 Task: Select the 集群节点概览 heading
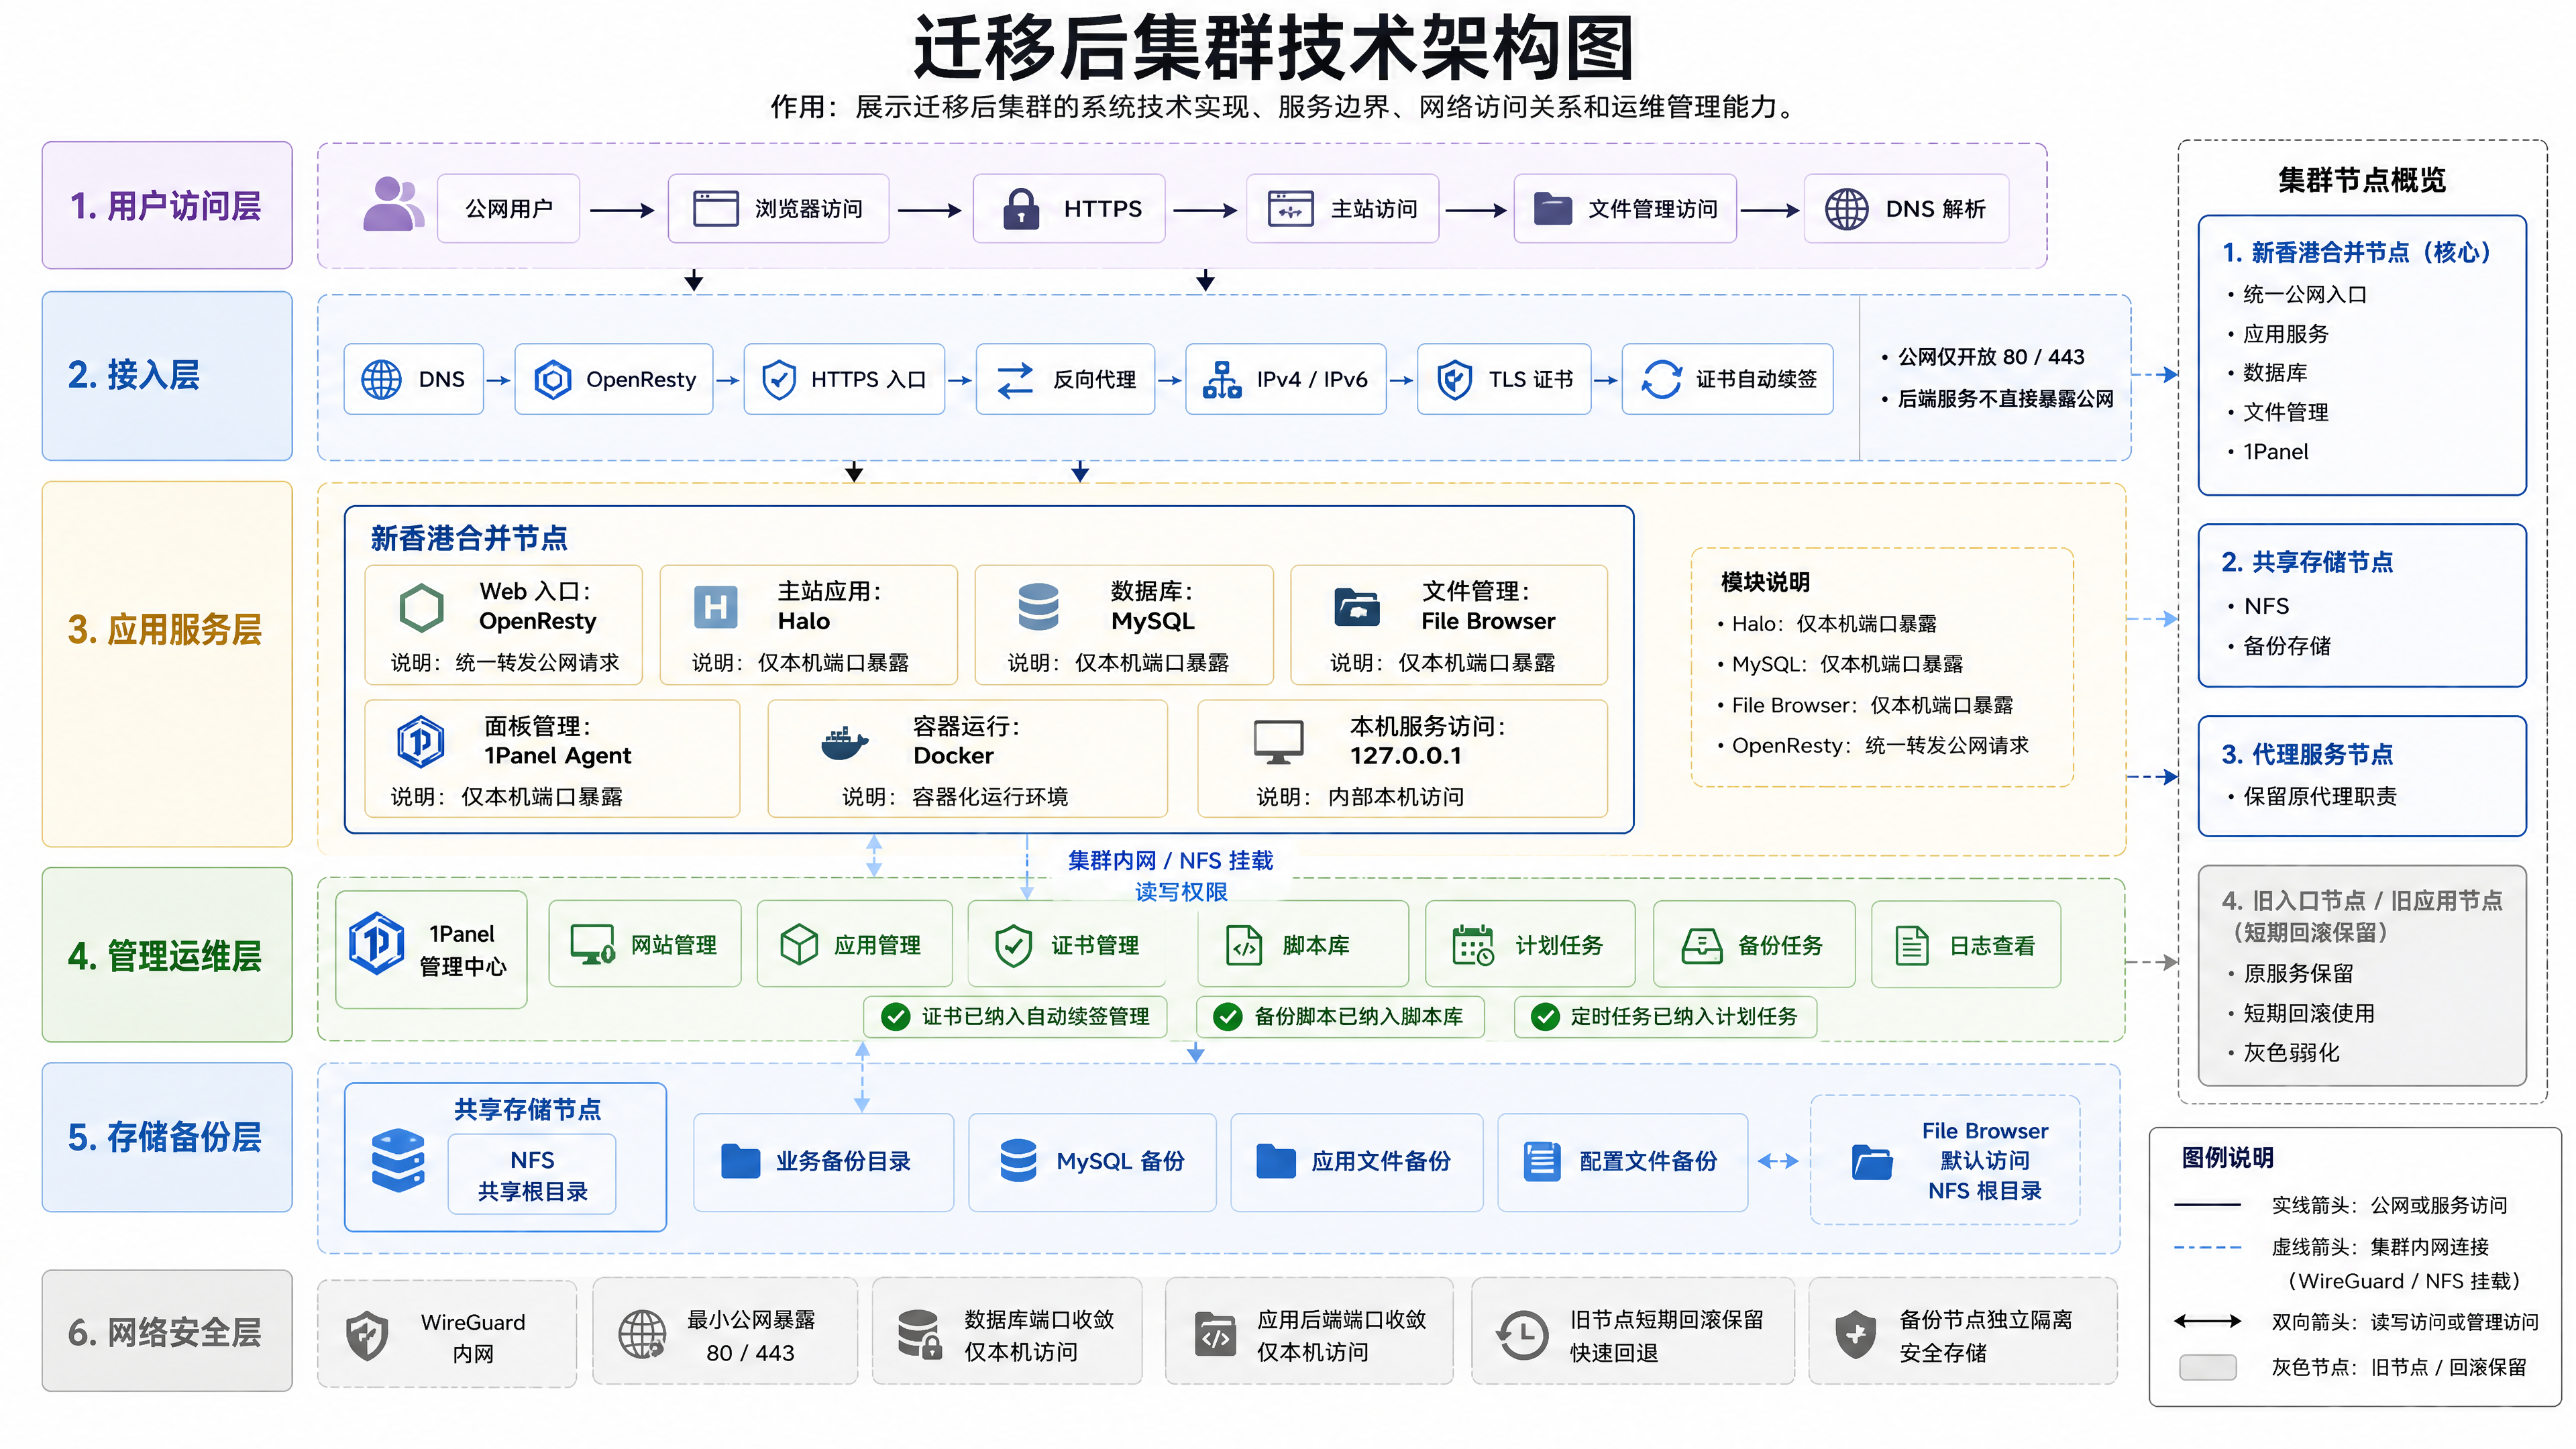tap(2362, 180)
